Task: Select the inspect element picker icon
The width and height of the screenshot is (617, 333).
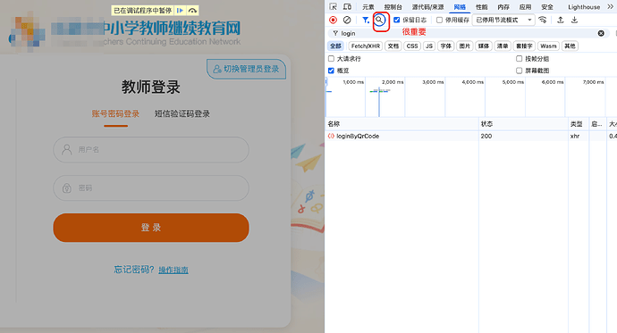Action: pyautogui.click(x=333, y=6)
